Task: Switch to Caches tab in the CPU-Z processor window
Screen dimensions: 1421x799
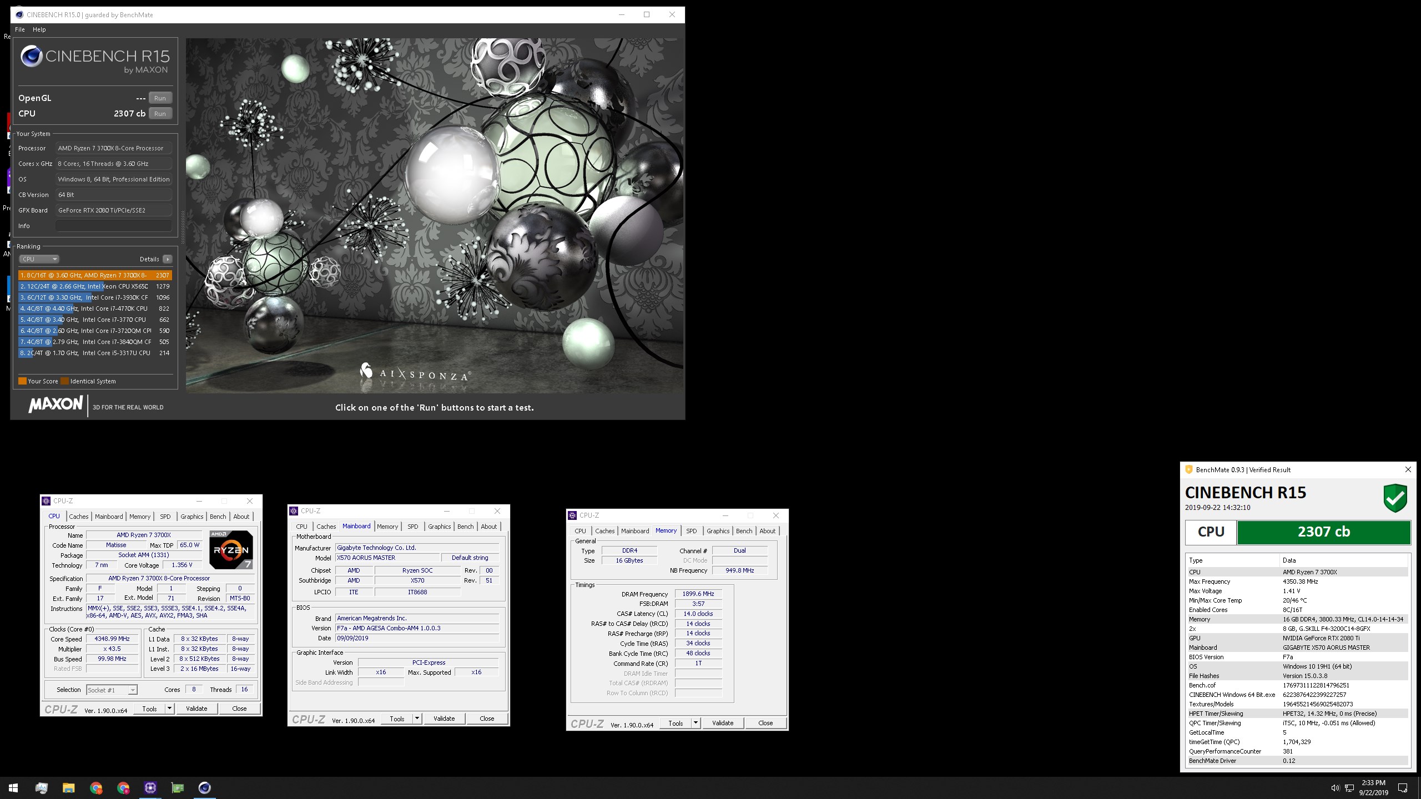Action: (79, 517)
